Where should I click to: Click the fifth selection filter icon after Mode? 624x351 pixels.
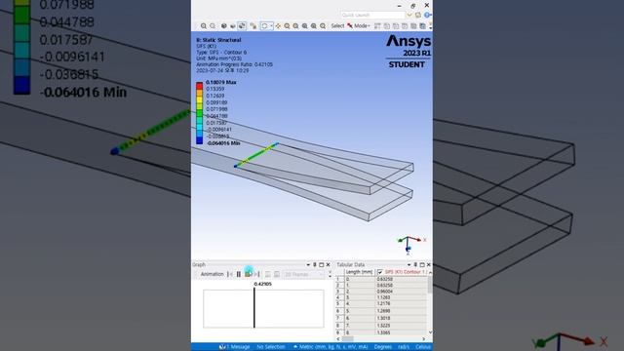click(413, 26)
